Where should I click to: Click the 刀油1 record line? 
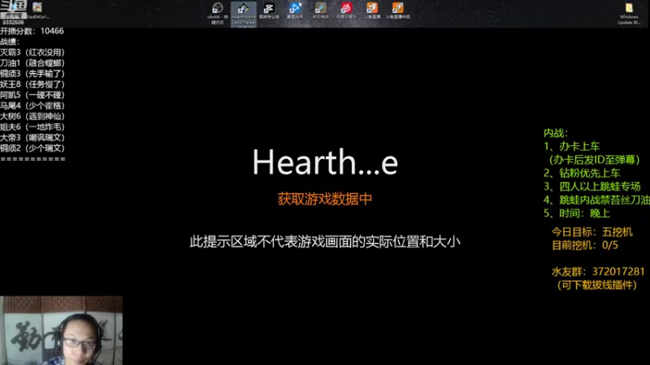(x=32, y=63)
